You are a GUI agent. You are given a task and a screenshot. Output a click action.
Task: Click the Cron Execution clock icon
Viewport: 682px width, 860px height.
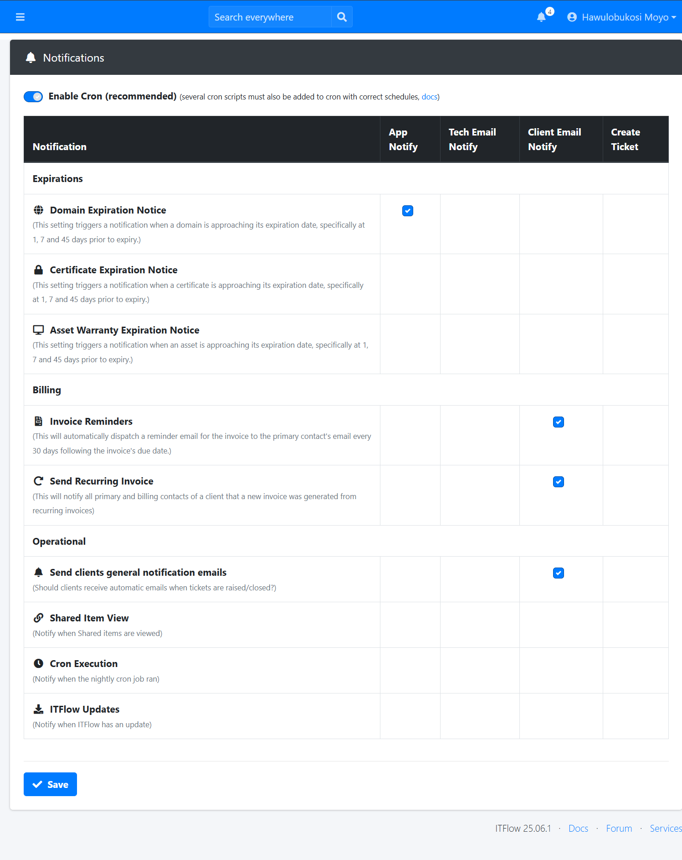(39, 663)
